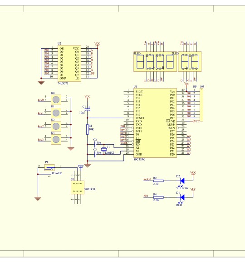Image resolution: width=245 pixels, height=262 pixels.
Task: Click the SWITCH component S1
Action: [x=78, y=187]
